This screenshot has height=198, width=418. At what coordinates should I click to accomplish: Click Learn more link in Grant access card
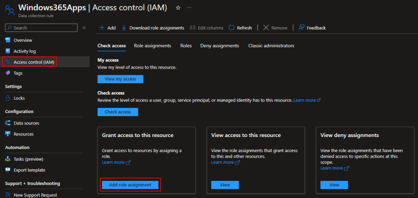click(x=113, y=162)
